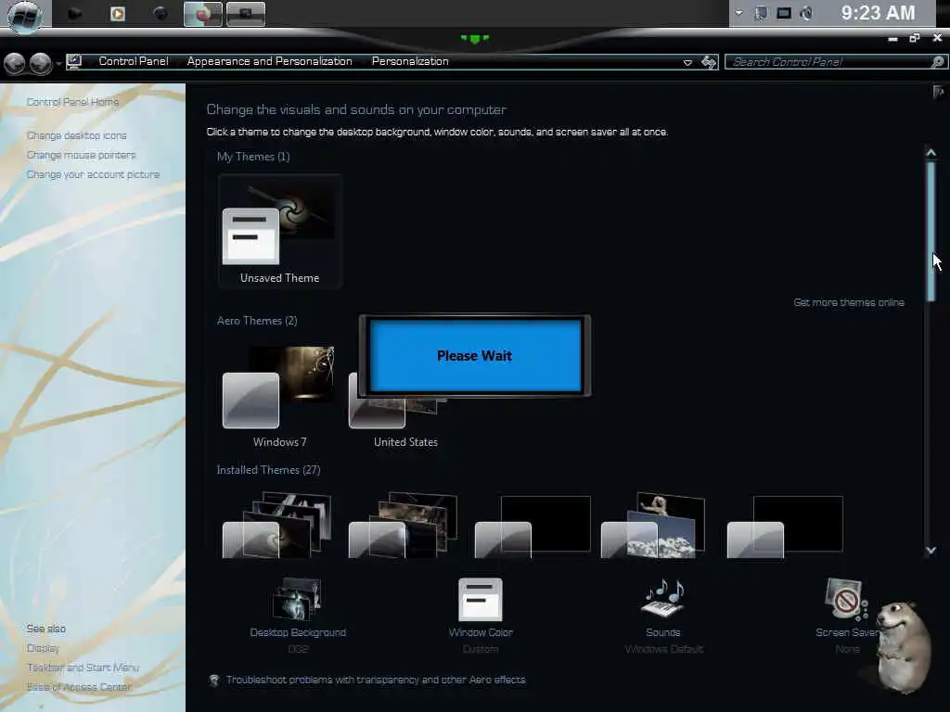The width and height of the screenshot is (950, 712).
Task: Switch to the highlighted taskbar window button
Action: pos(203,14)
